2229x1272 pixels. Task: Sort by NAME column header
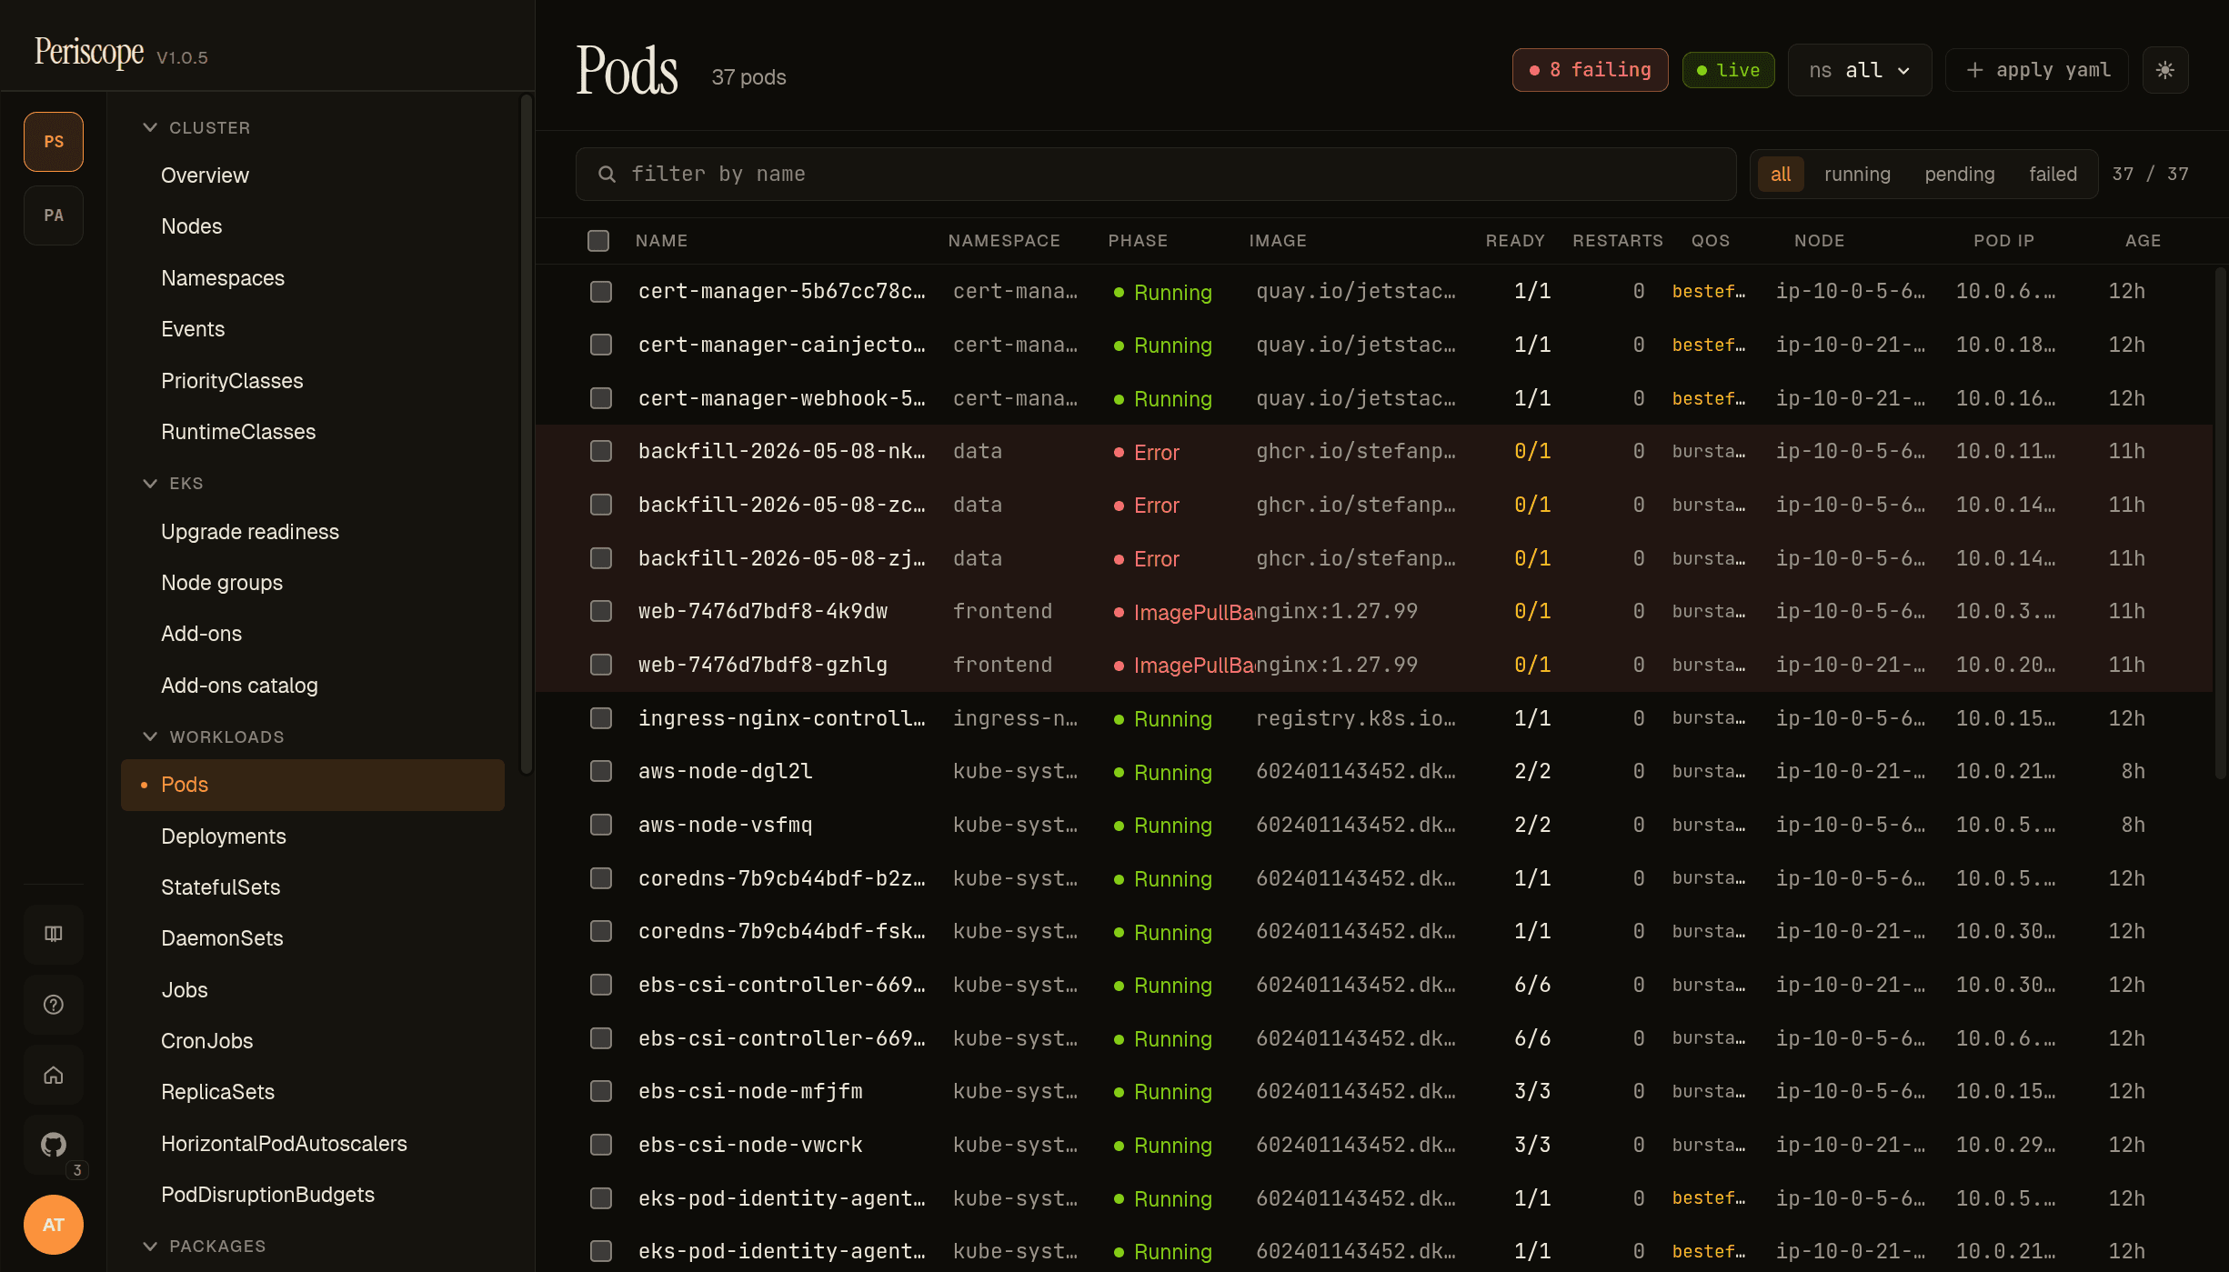[x=661, y=241]
